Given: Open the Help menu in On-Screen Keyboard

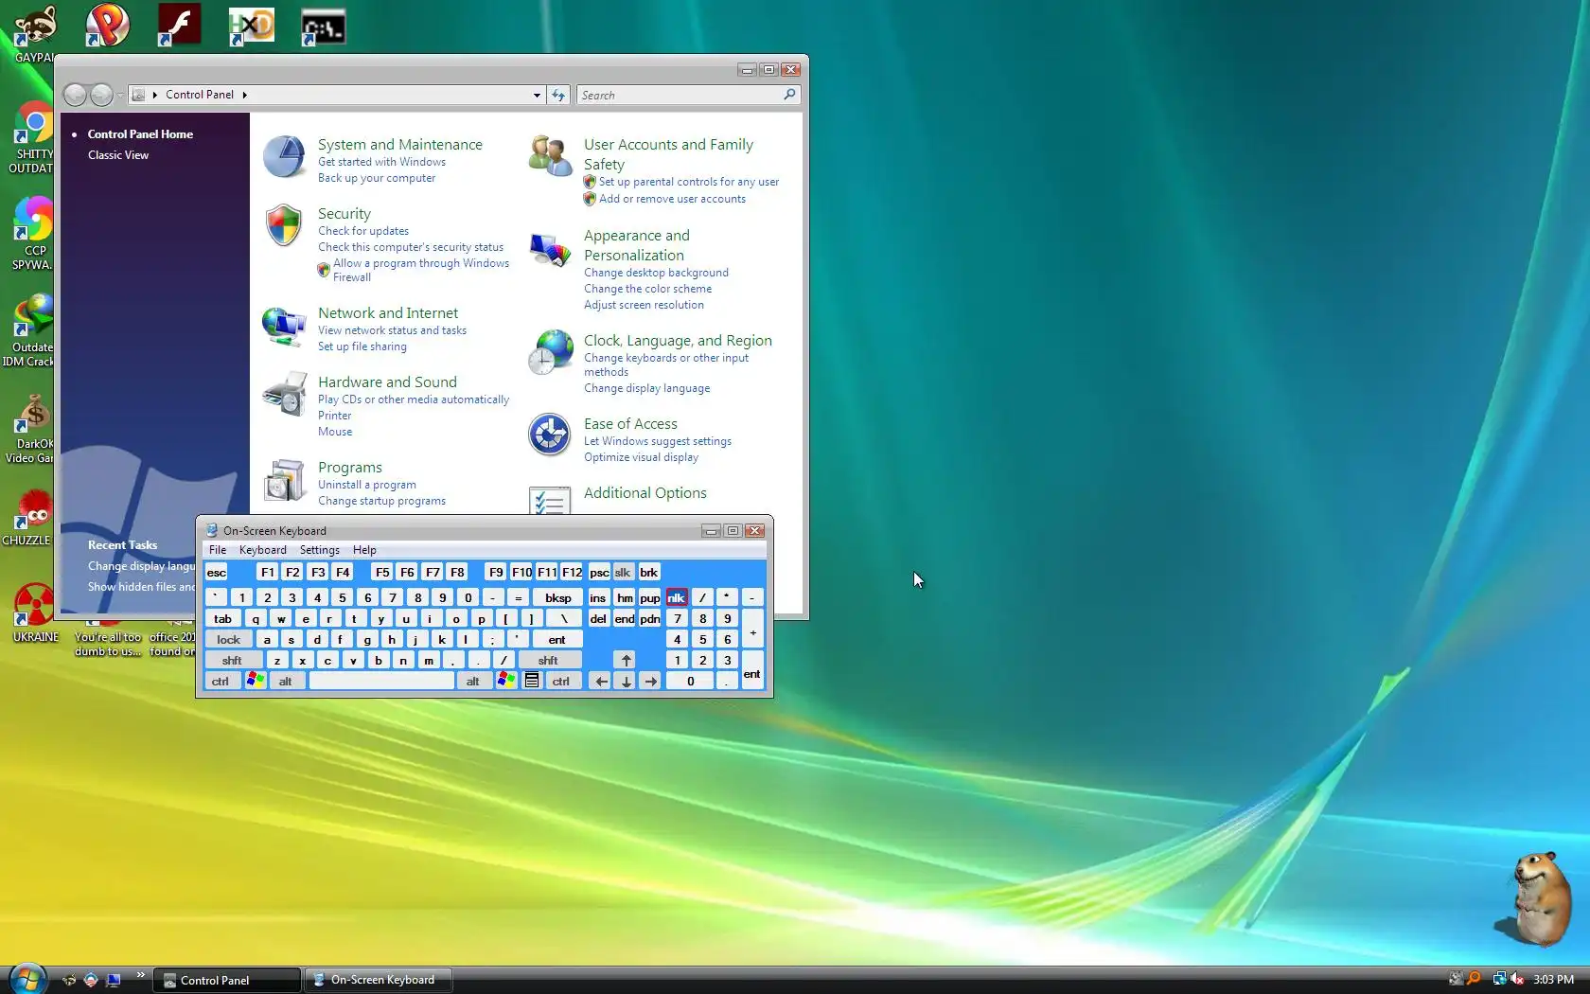Looking at the screenshot, I should click(364, 550).
